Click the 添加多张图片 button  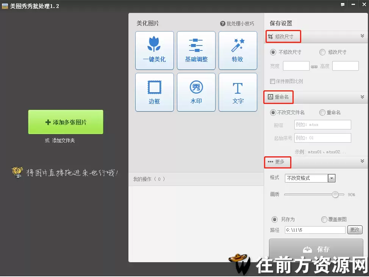click(x=66, y=122)
